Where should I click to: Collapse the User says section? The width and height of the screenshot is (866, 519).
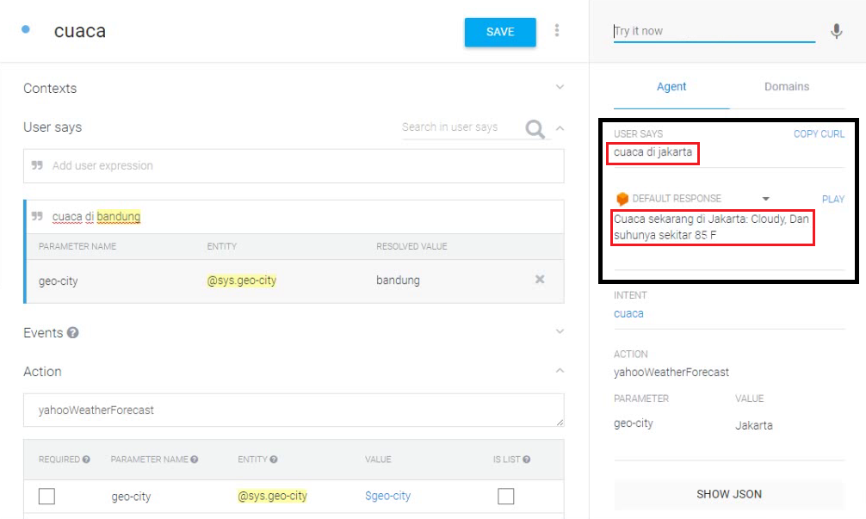[x=560, y=128]
